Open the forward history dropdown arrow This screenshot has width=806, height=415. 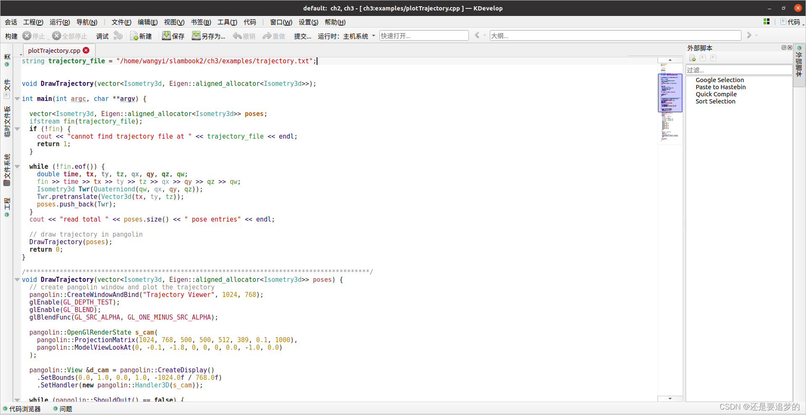pyautogui.click(x=757, y=36)
